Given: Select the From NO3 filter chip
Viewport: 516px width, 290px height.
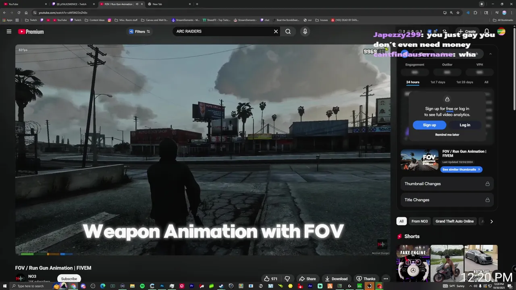Looking at the screenshot, I should (x=419, y=221).
